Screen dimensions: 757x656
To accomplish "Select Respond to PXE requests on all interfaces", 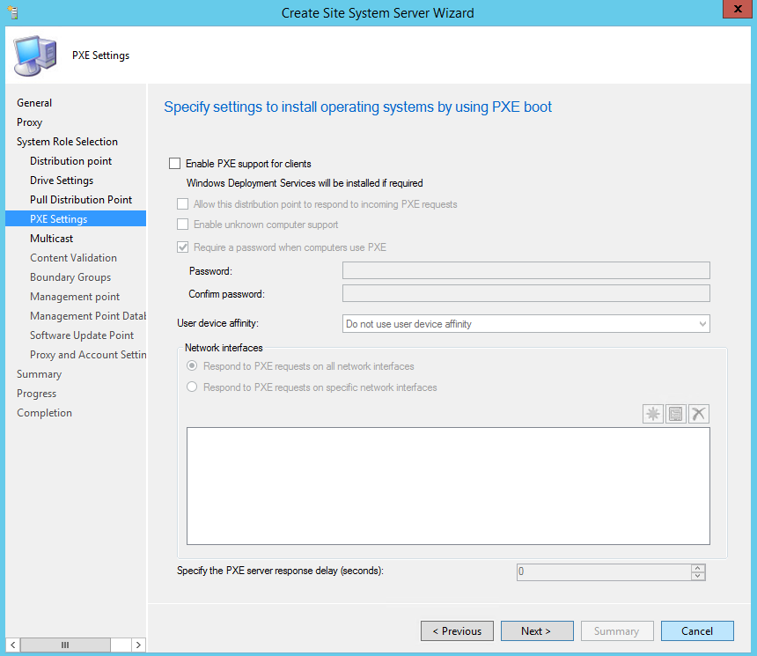I will point(192,366).
